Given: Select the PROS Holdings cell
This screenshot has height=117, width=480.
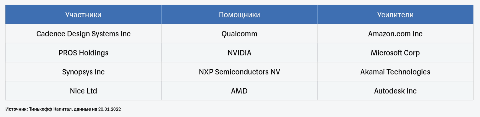Looking at the screenshot, I should click(83, 53).
